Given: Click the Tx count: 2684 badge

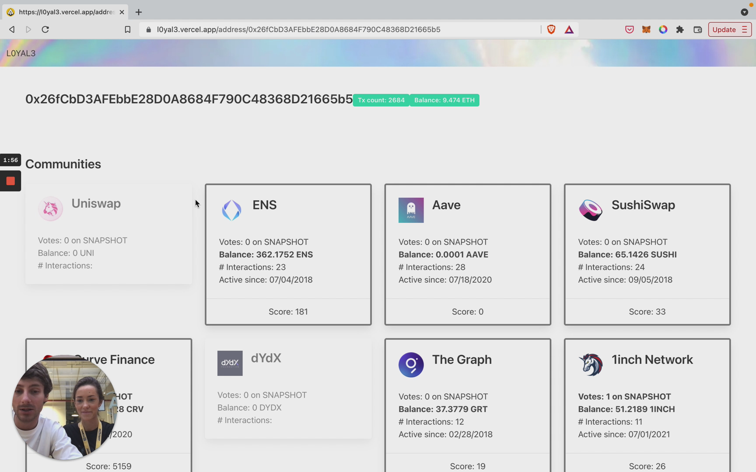Looking at the screenshot, I should [381, 100].
